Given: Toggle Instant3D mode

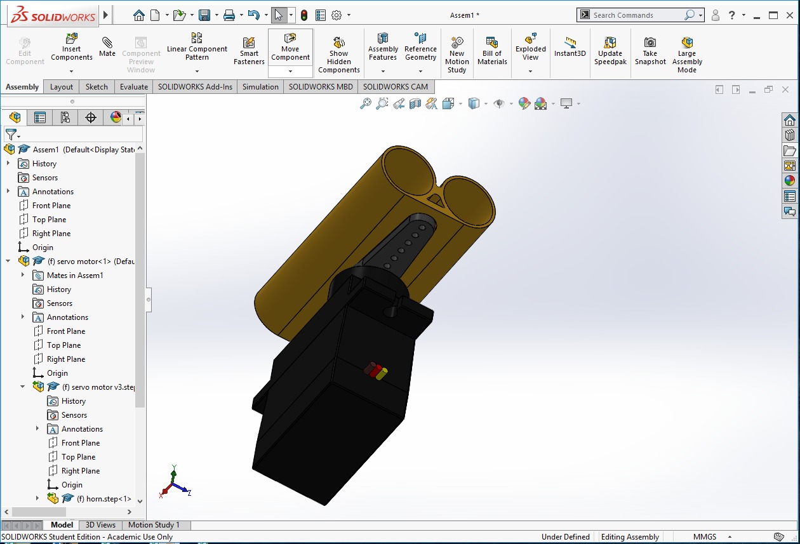Looking at the screenshot, I should [x=570, y=47].
